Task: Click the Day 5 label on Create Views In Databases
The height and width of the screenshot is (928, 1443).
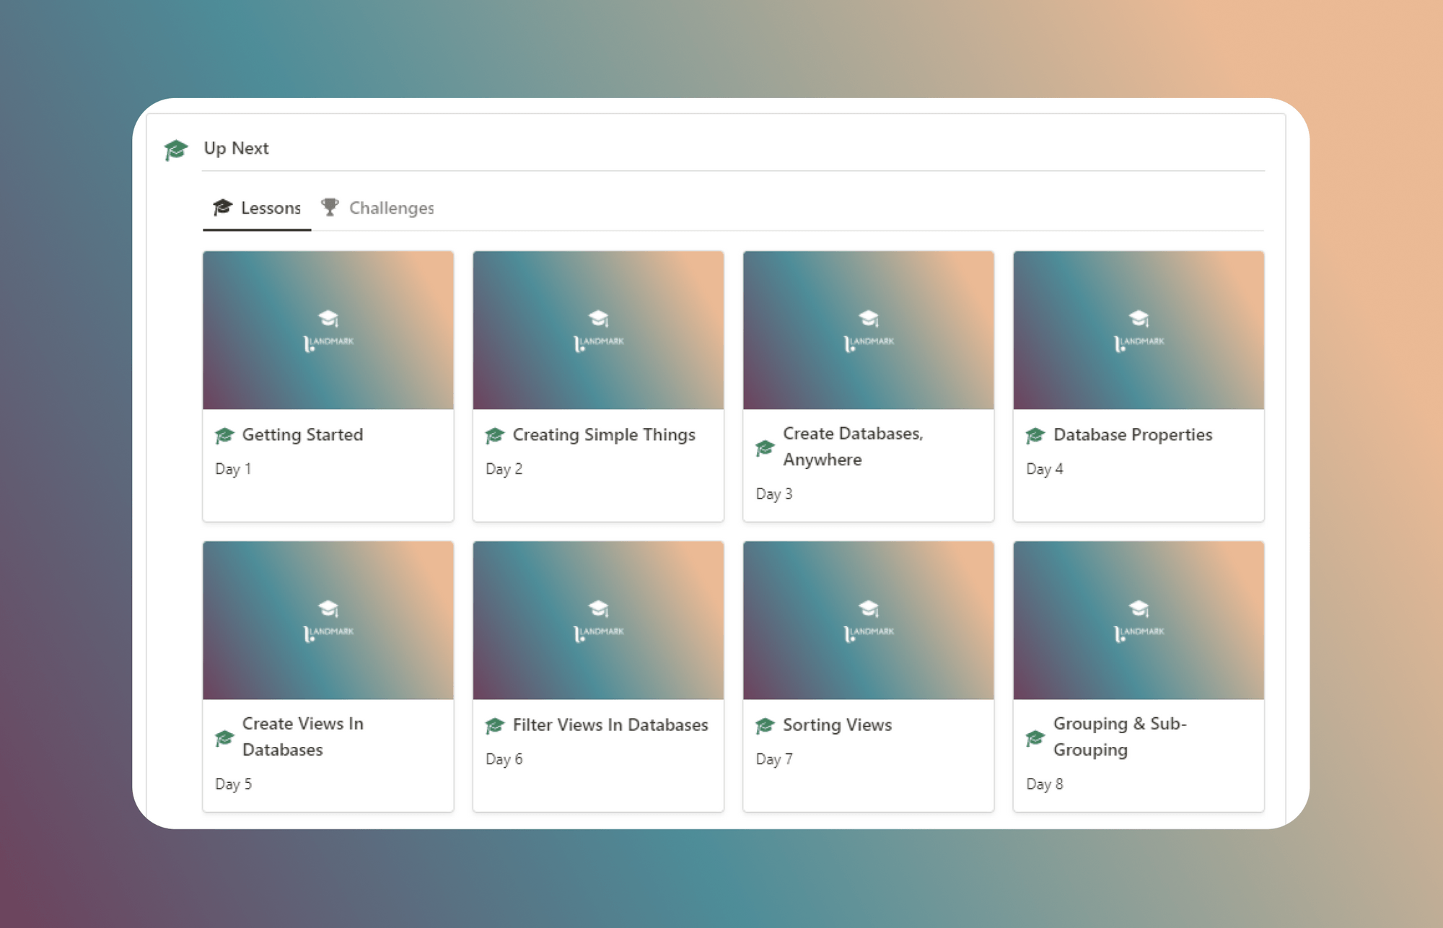Action: 232,783
